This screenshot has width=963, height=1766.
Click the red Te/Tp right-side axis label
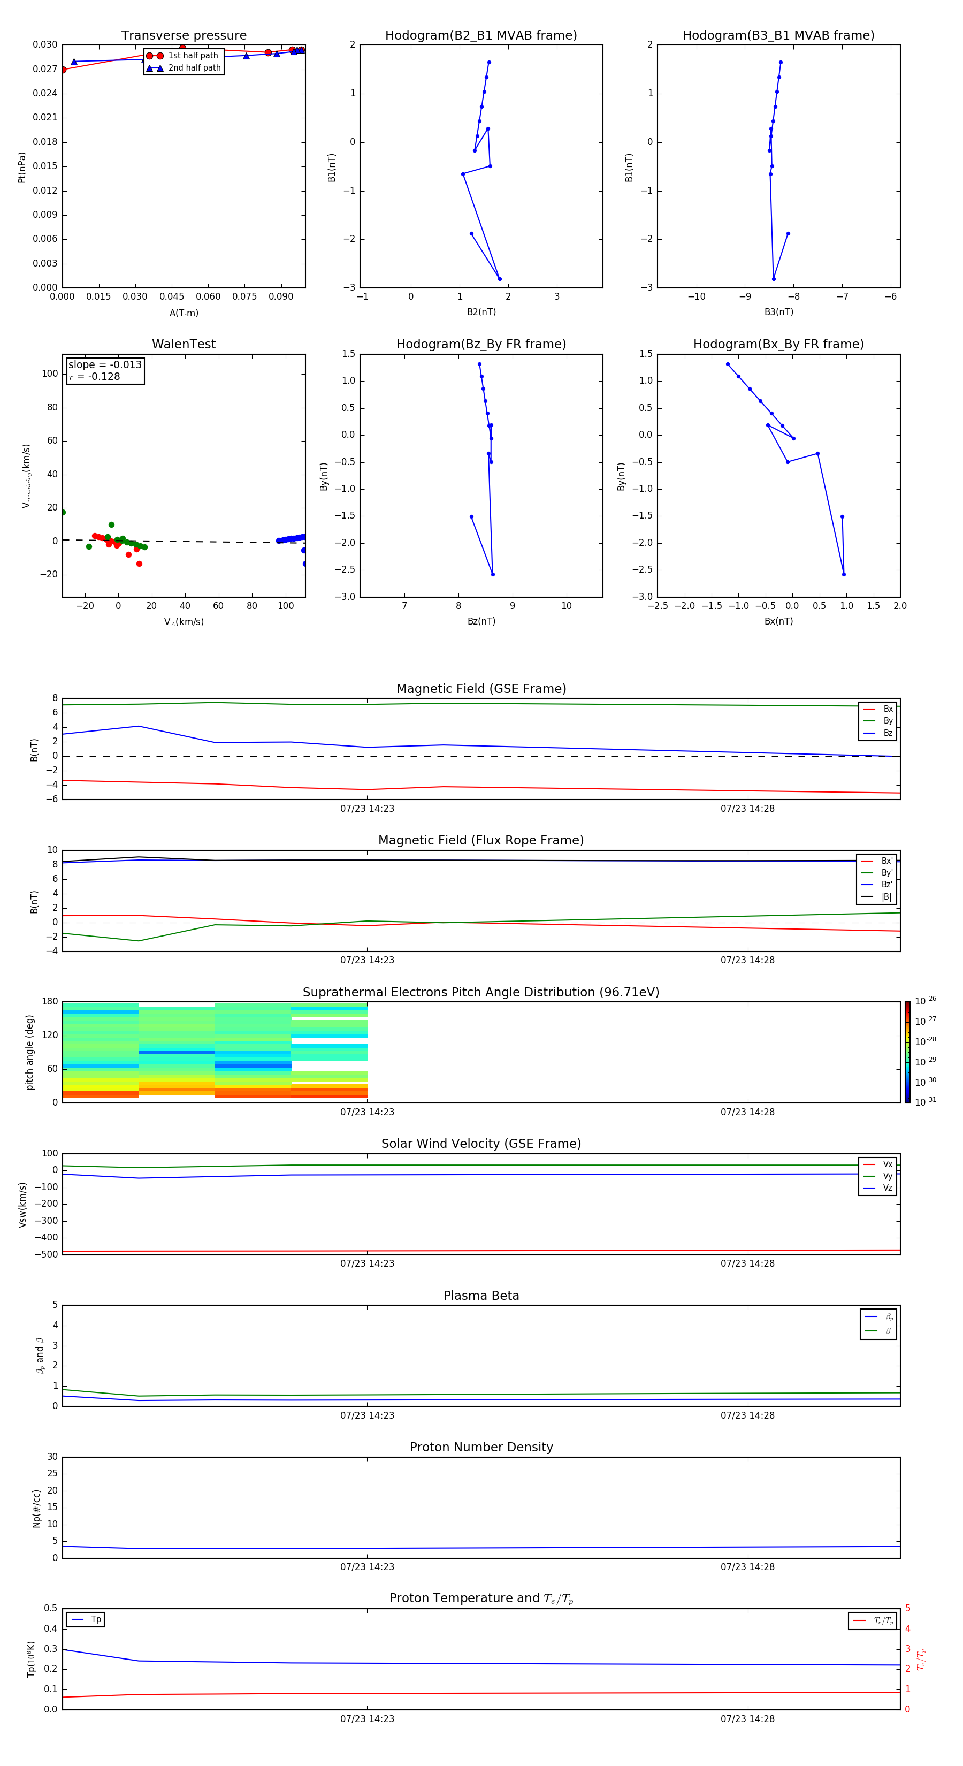(921, 1659)
